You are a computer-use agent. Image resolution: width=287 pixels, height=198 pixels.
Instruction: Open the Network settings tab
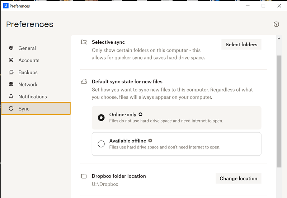pyautogui.click(x=28, y=85)
